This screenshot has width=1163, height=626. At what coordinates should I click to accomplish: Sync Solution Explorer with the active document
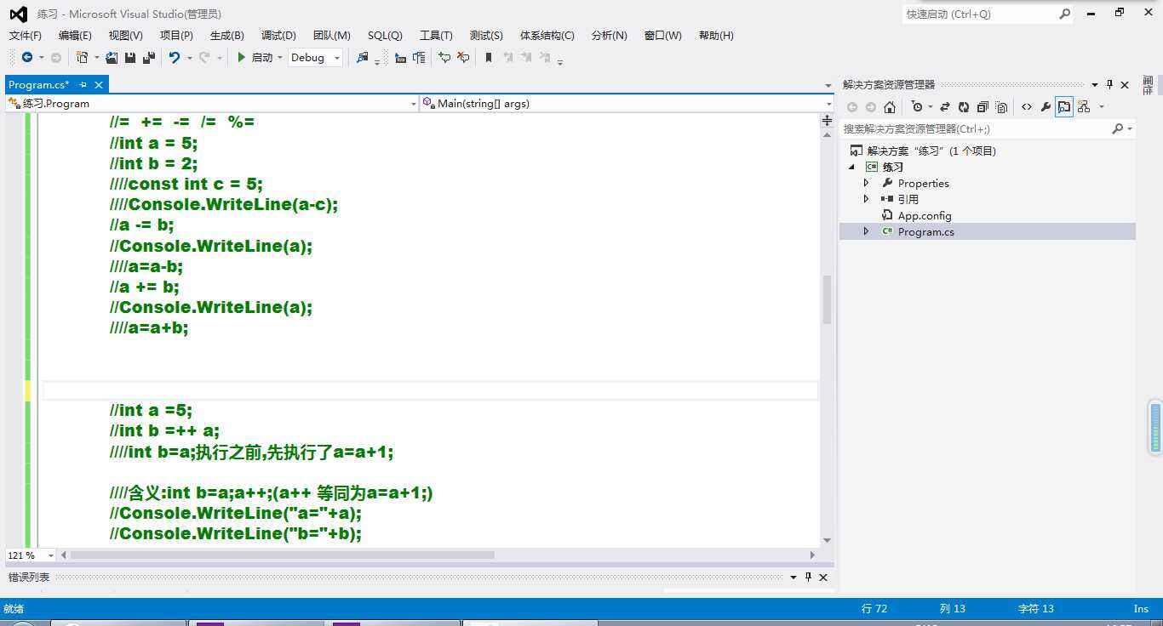coord(945,106)
